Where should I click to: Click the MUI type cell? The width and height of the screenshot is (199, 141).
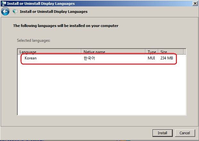pyautogui.click(x=151, y=58)
